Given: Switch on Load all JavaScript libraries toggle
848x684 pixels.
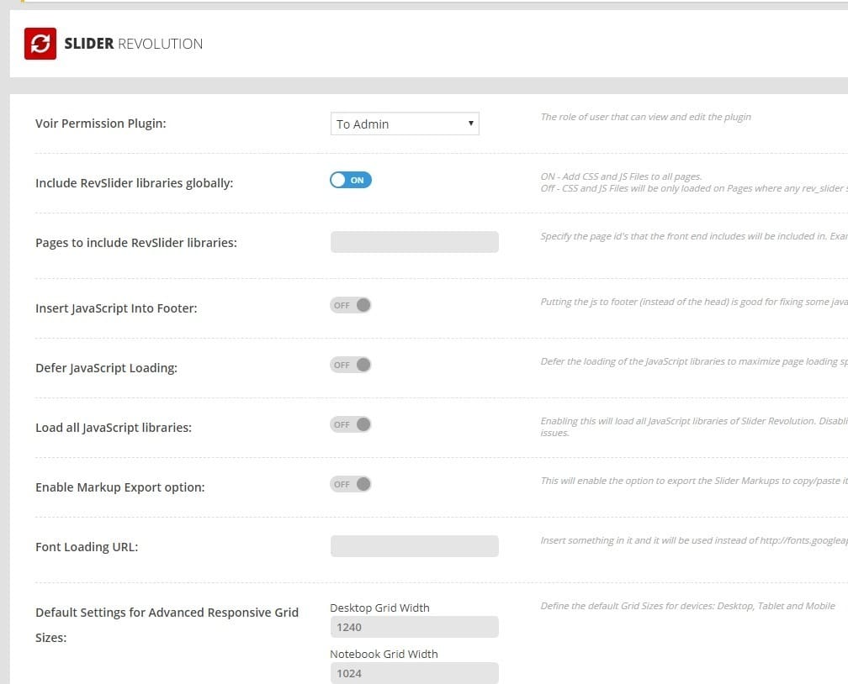Looking at the screenshot, I should [x=351, y=424].
